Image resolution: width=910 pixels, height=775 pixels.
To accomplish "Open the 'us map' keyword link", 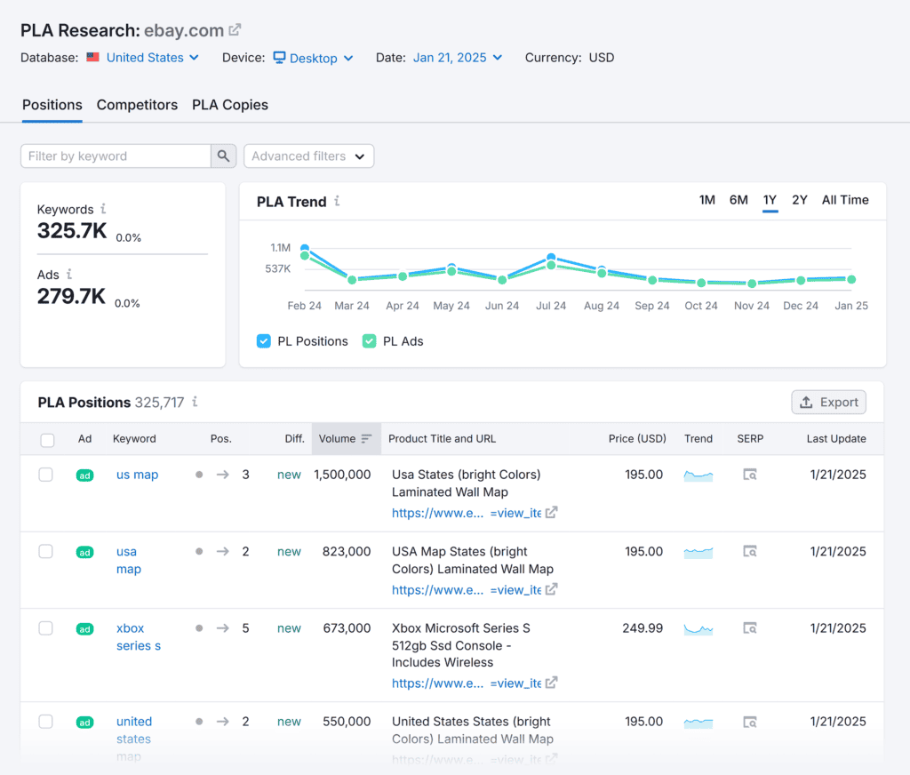I will pos(137,475).
